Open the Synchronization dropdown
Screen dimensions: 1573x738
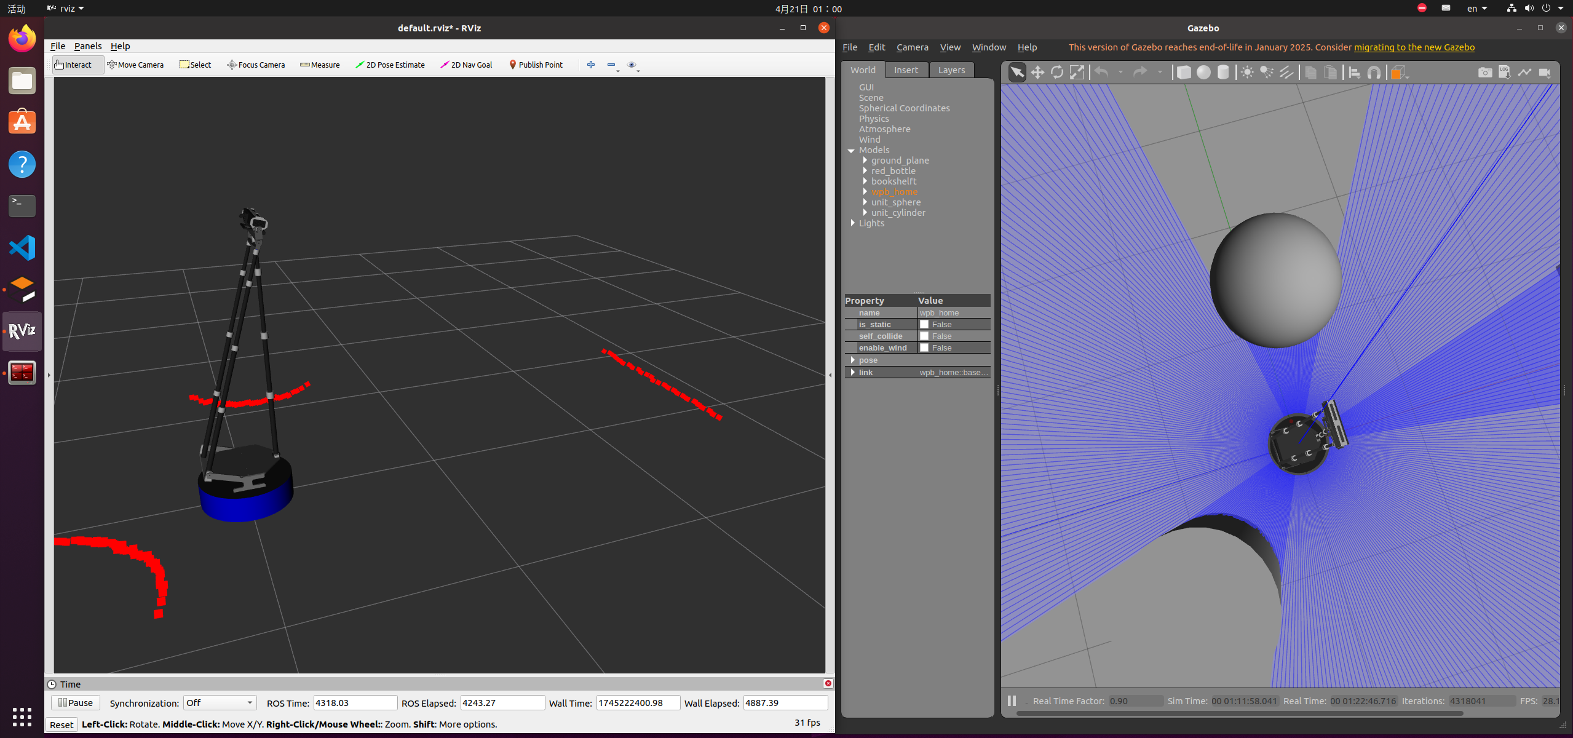click(220, 703)
